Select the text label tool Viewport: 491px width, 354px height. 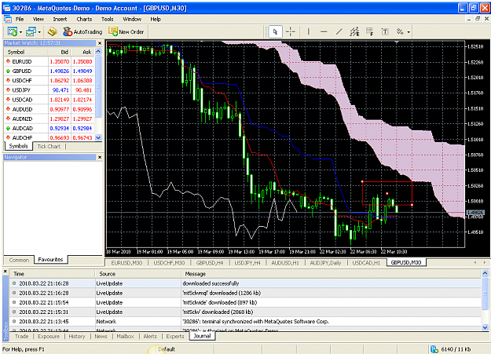coord(385,31)
